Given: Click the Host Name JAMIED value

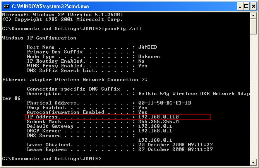Looking at the screenshot, I should [148, 47].
